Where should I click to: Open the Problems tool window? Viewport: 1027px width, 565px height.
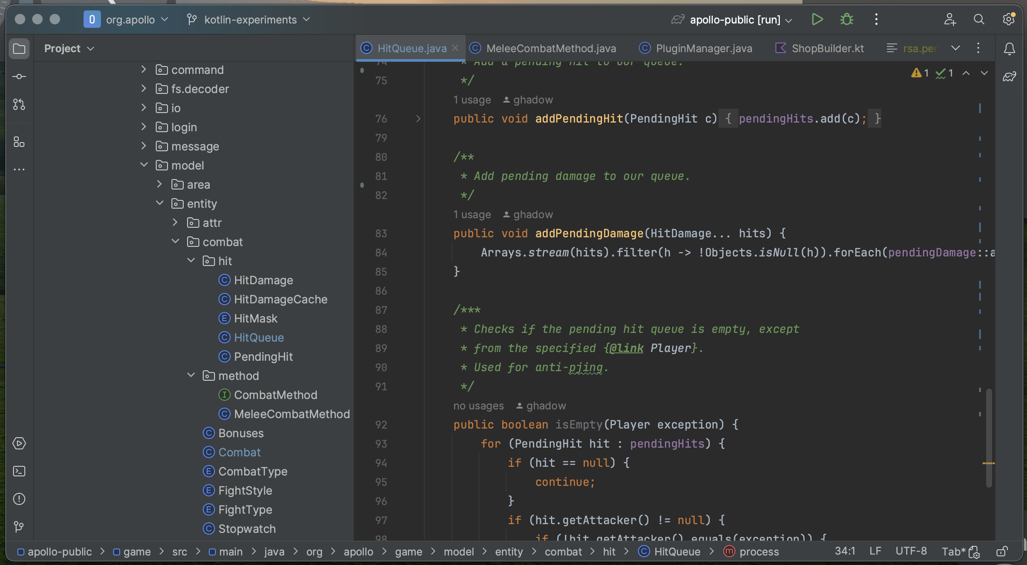pyautogui.click(x=19, y=499)
